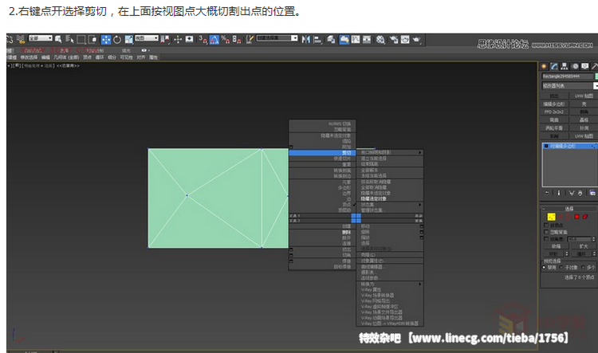Open the 修改选择 ribbon tab

(29, 57)
